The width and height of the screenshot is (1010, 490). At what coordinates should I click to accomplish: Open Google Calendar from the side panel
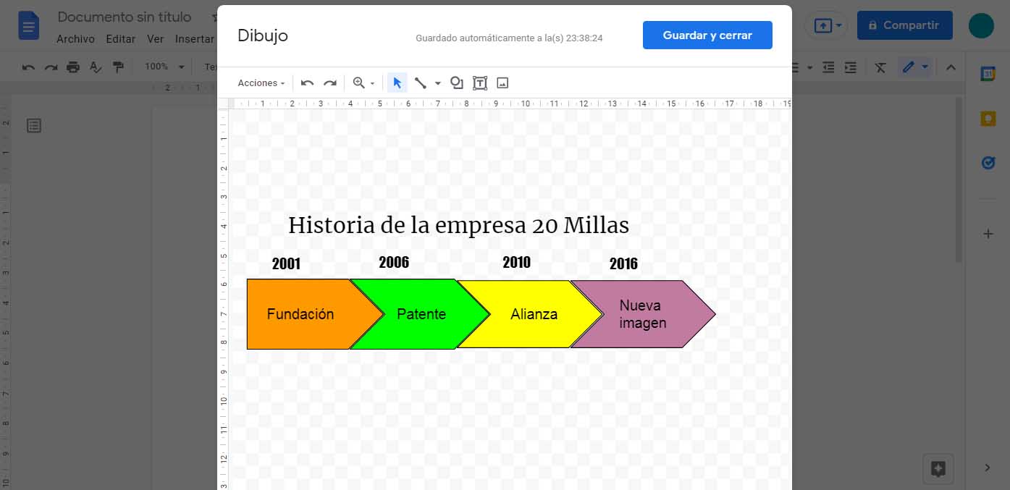point(988,72)
